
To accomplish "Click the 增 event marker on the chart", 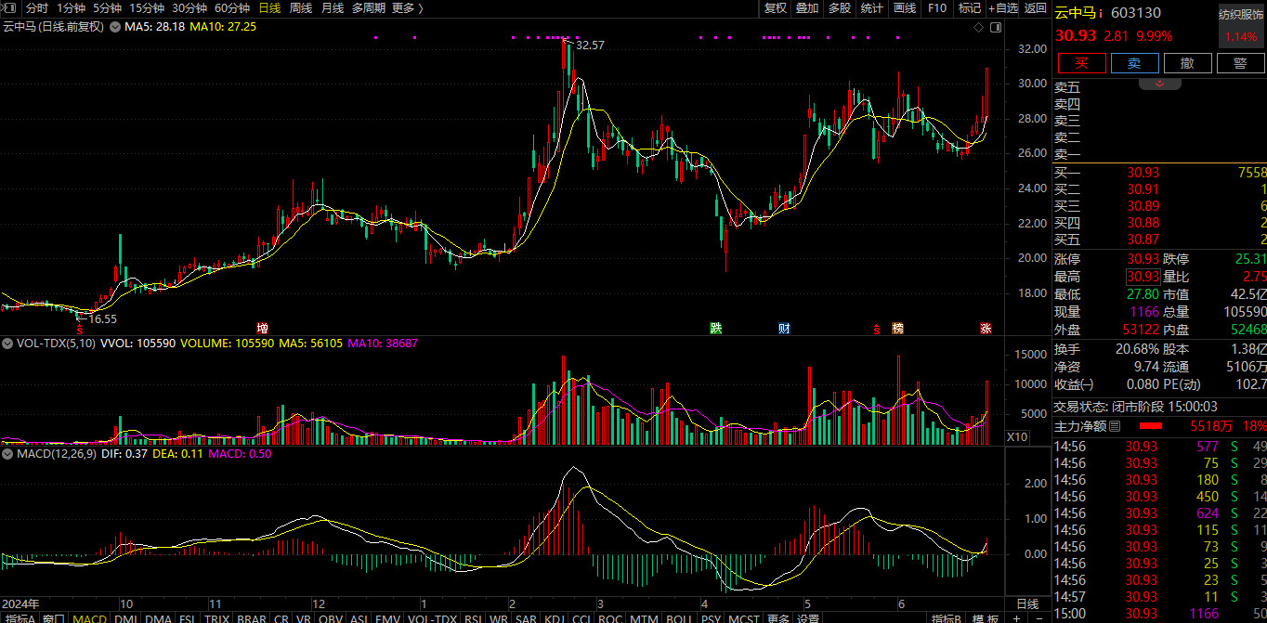I will click(262, 328).
